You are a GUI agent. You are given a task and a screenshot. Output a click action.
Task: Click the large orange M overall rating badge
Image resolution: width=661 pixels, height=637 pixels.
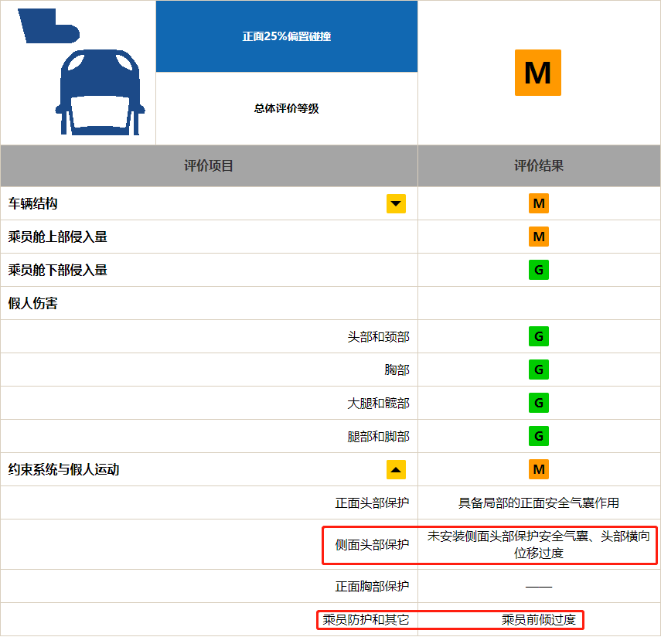pyautogui.click(x=538, y=73)
